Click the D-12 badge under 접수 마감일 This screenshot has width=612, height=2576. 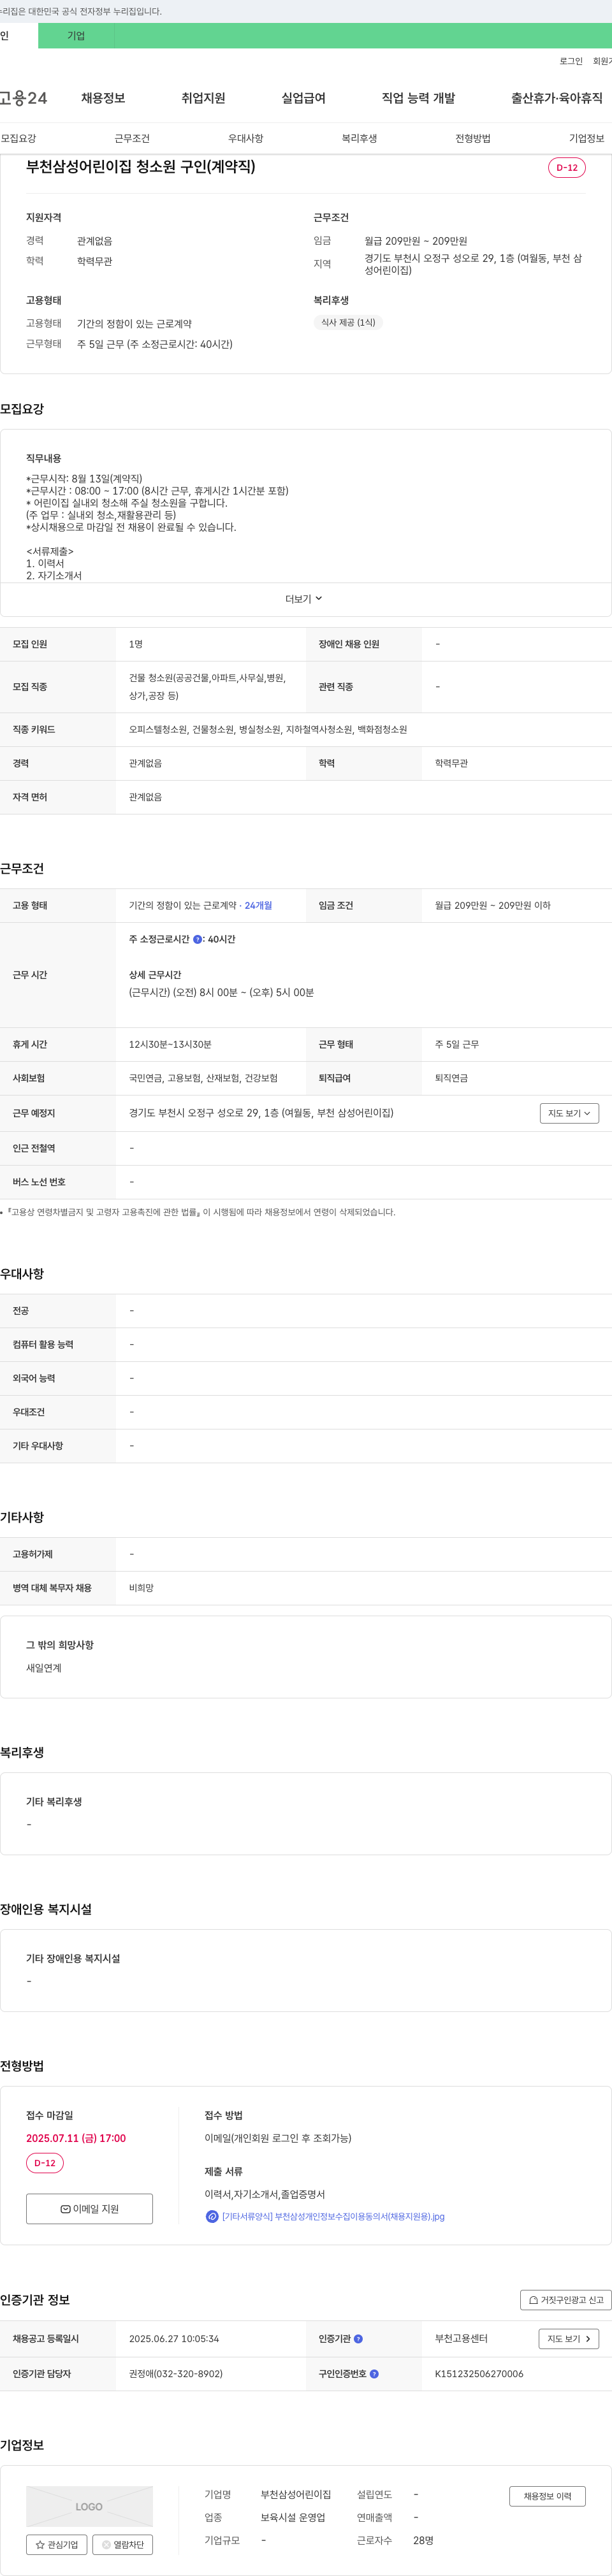coord(45,2163)
